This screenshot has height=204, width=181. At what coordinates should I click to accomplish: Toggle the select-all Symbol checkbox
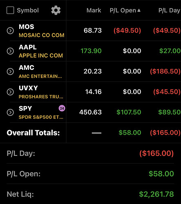click(10, 10)
